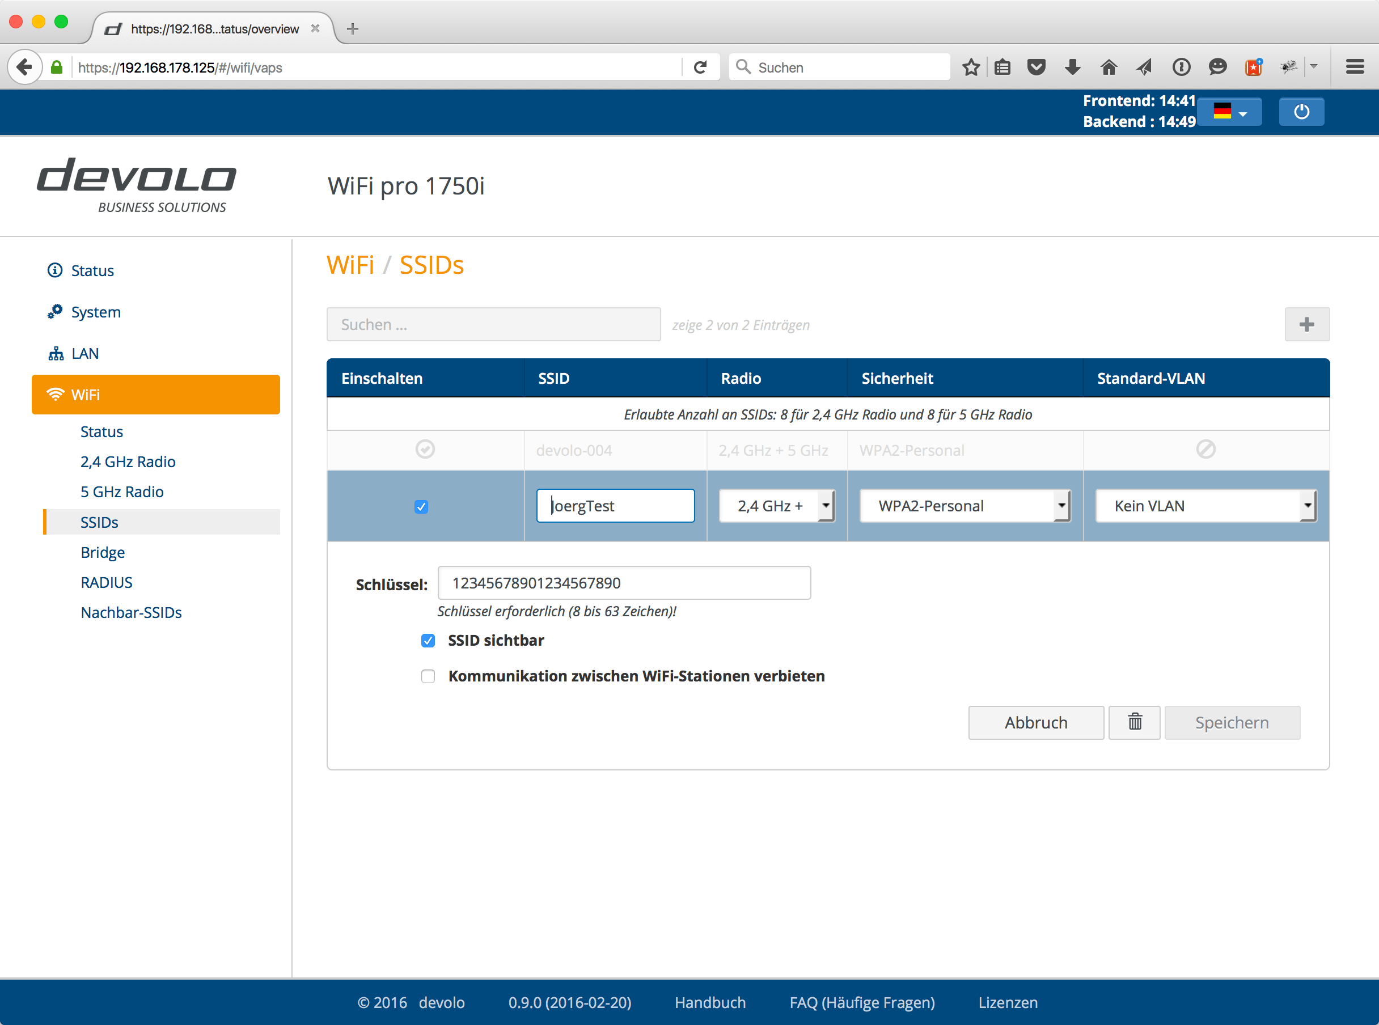Open the Radio 2,4 GHz dropdown
This screenshot has width=1379, height=1025.
pos(777,506)
